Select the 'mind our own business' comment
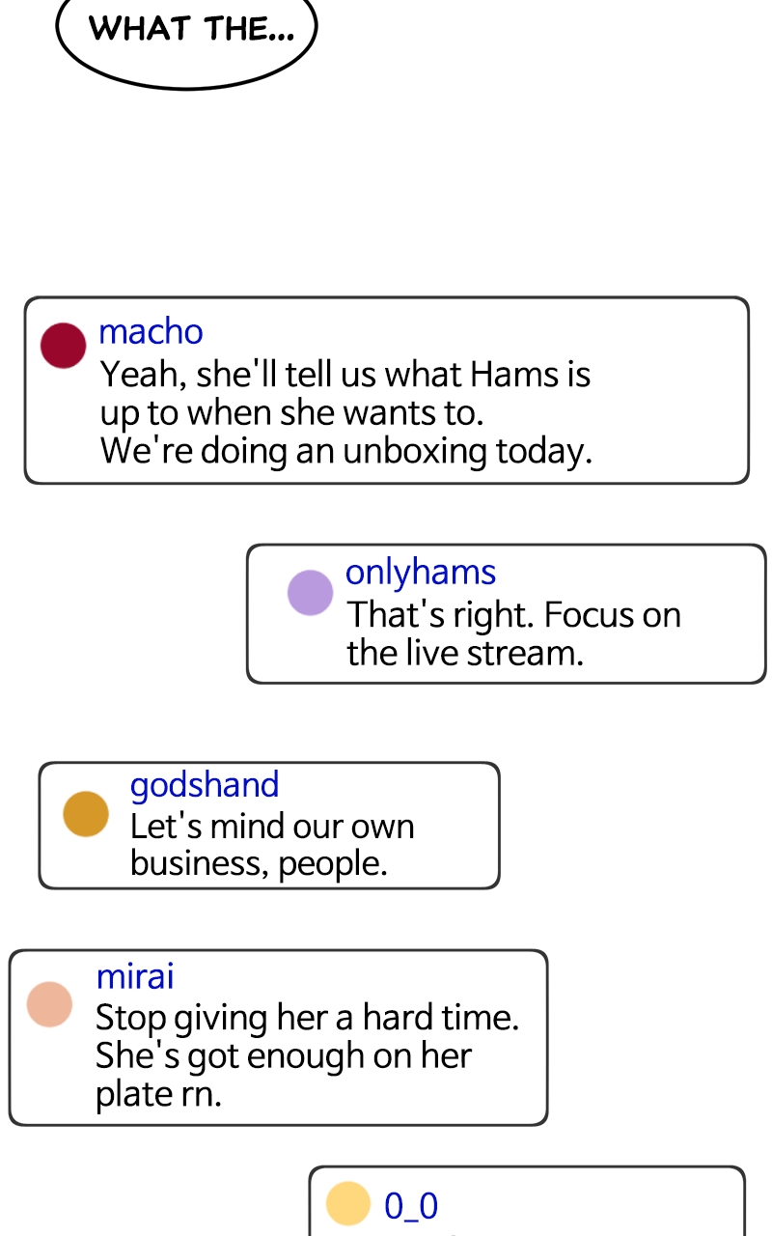 click(x=269, y=825)
